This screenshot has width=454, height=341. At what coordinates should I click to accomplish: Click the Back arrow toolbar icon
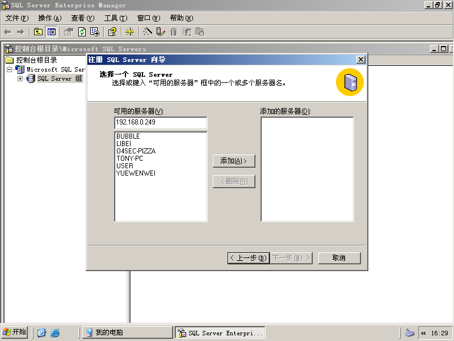(x=8, y=32)
